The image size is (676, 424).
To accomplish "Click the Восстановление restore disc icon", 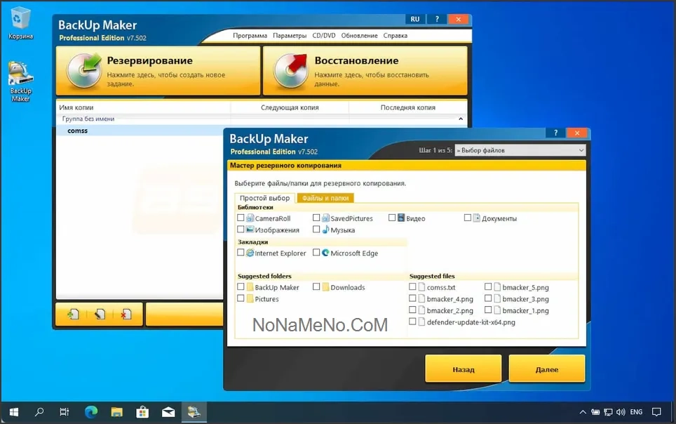I will click(291, 70).
